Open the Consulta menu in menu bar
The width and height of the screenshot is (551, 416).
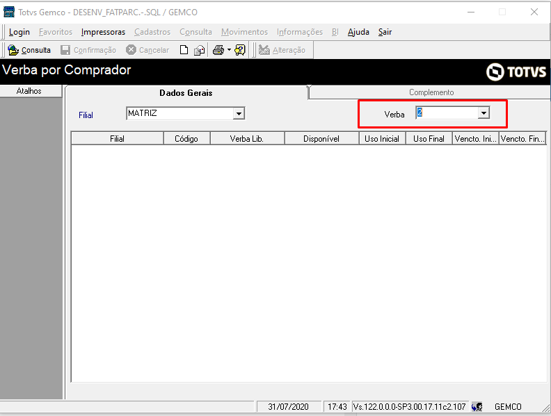click(195, 32)
